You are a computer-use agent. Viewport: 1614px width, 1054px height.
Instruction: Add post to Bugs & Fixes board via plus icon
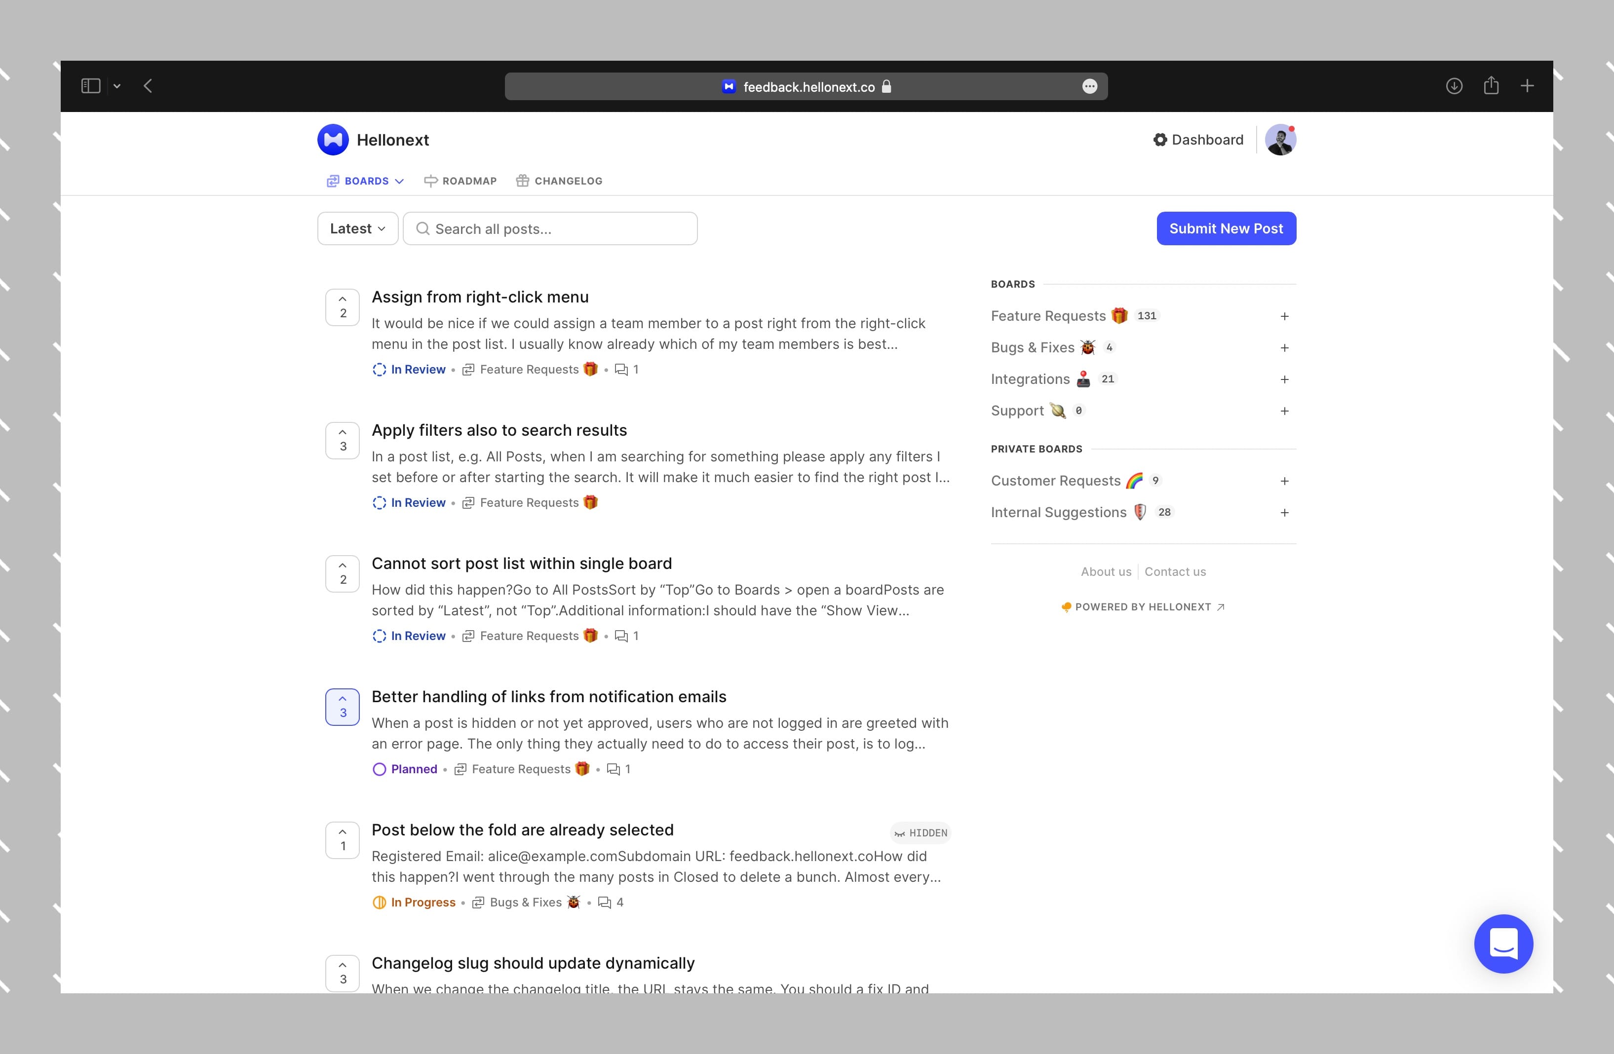1285,347
